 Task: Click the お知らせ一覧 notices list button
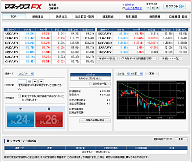pos(100,84)
